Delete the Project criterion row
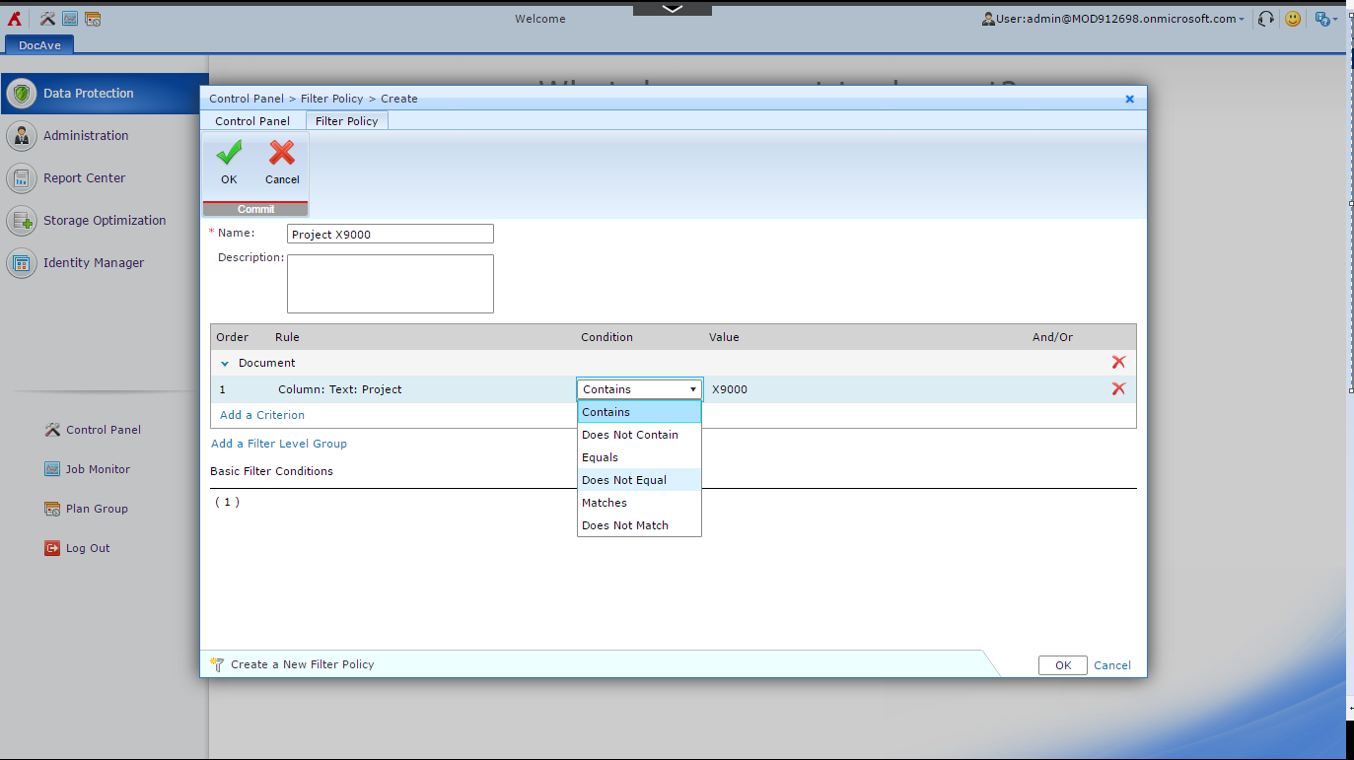 tap(1118, 389)
